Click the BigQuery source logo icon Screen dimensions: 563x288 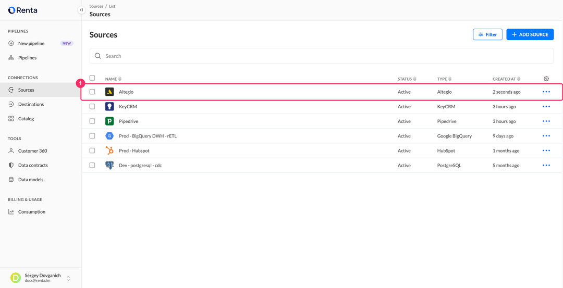[x=109, y=136]
